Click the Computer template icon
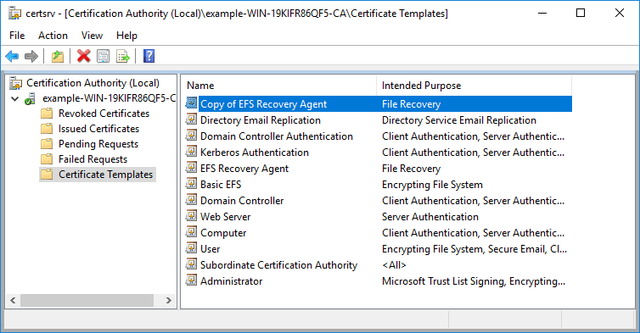 (x=191, y=232)
